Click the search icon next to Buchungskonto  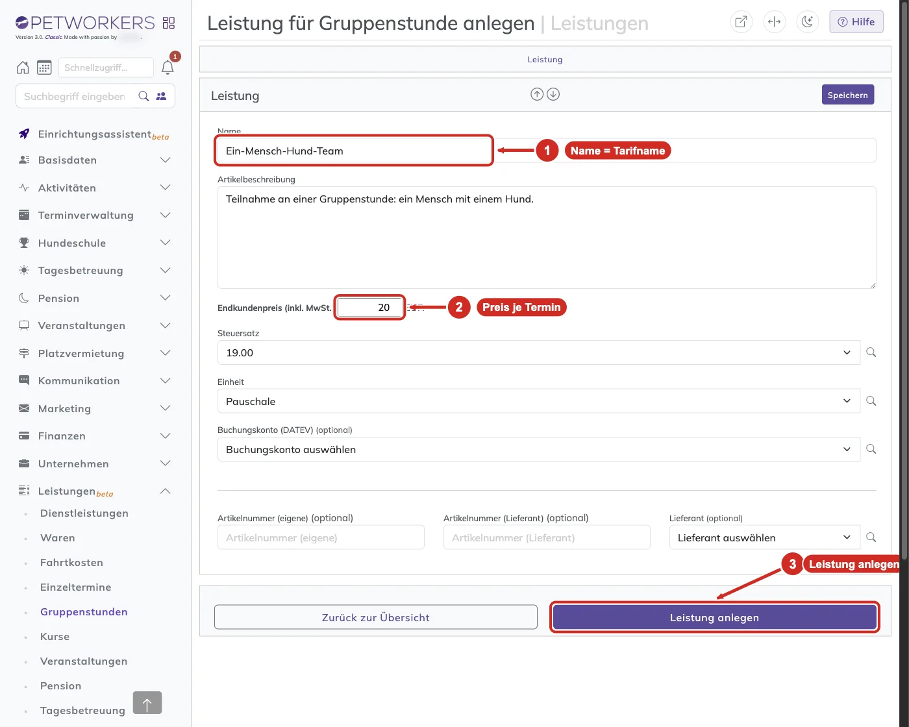(x=871, y=449)
